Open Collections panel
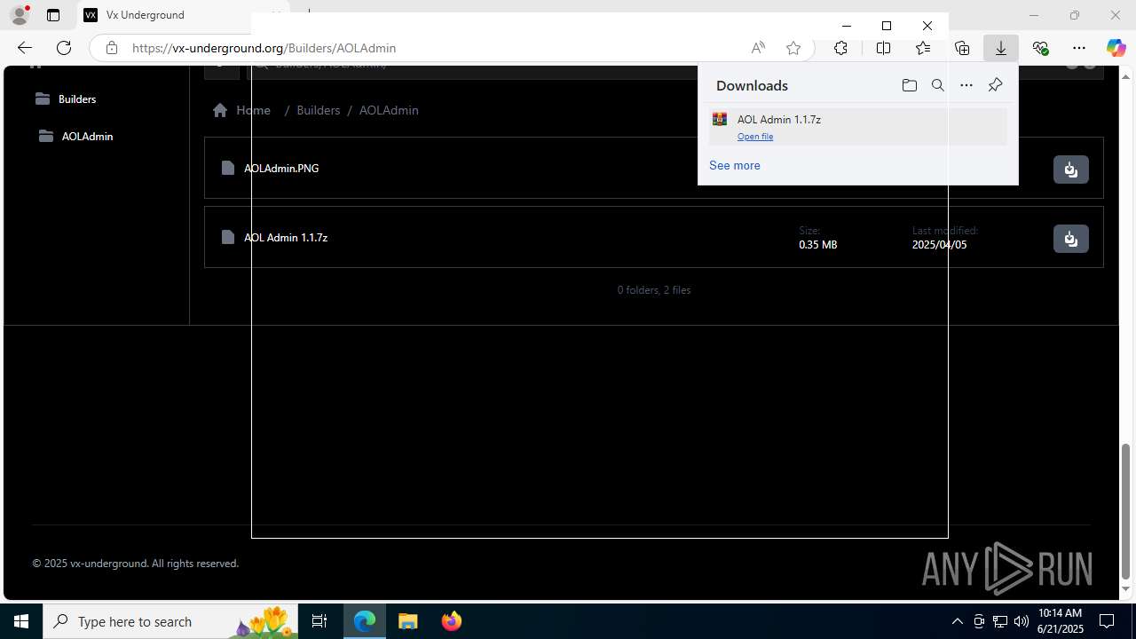This screenshot has width=1136, height=639. tap(962, 48)
